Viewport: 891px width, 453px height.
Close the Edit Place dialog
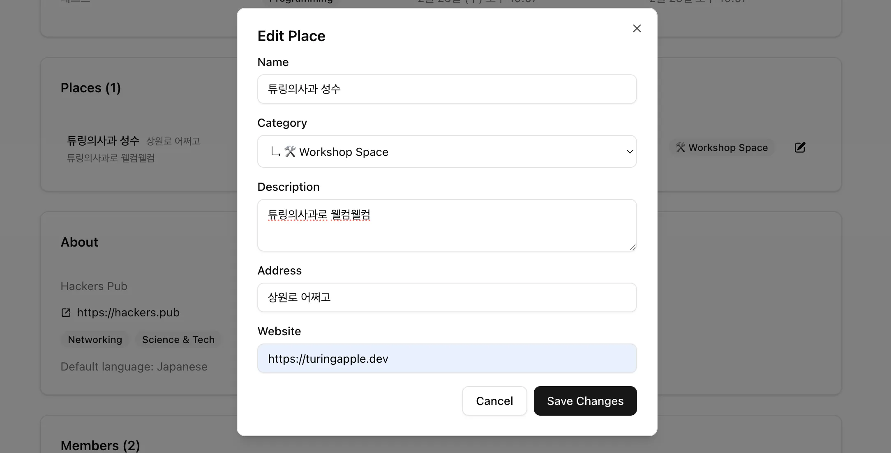(637, 28)
